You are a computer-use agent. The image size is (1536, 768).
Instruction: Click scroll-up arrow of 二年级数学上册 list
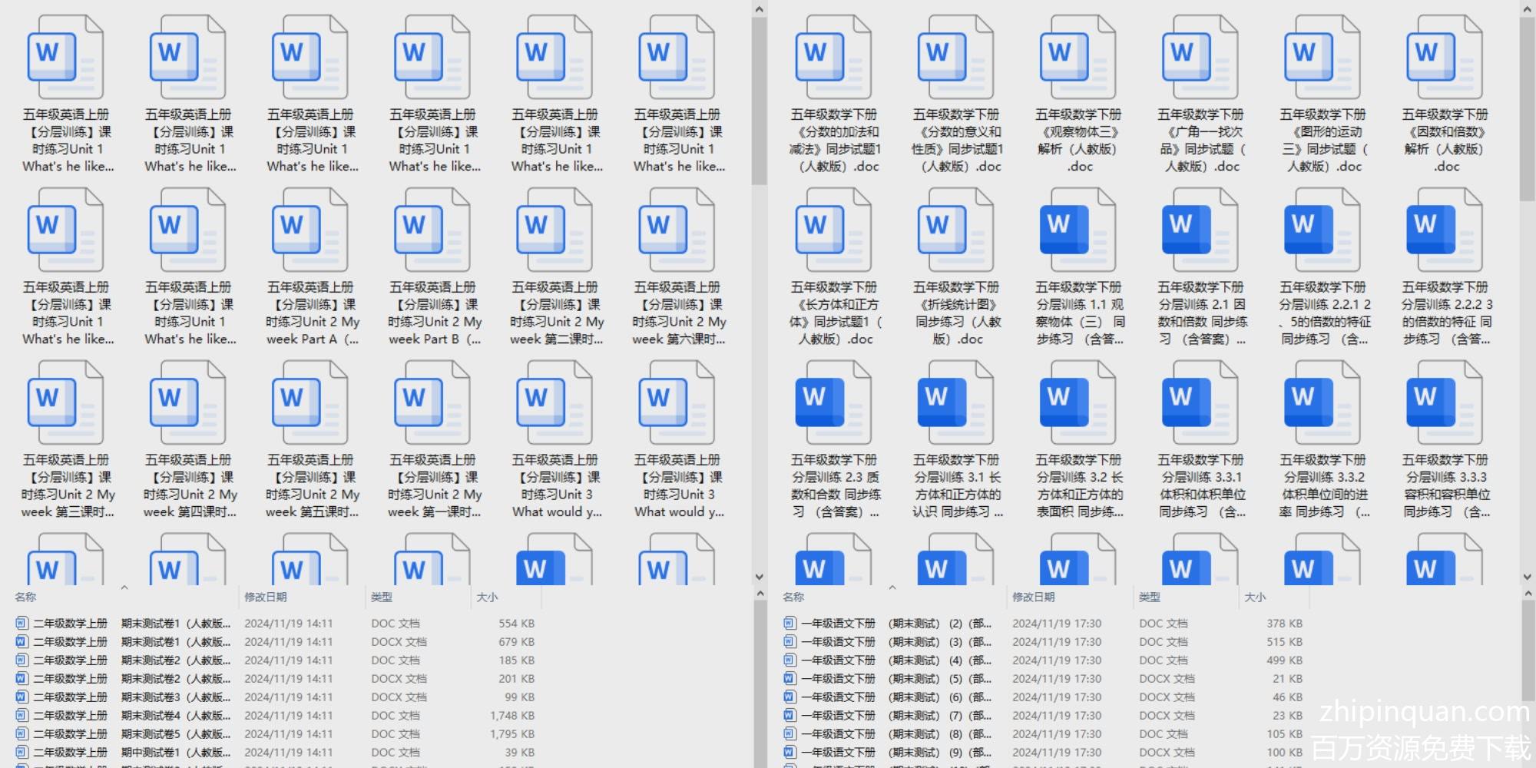click(760, 594)
